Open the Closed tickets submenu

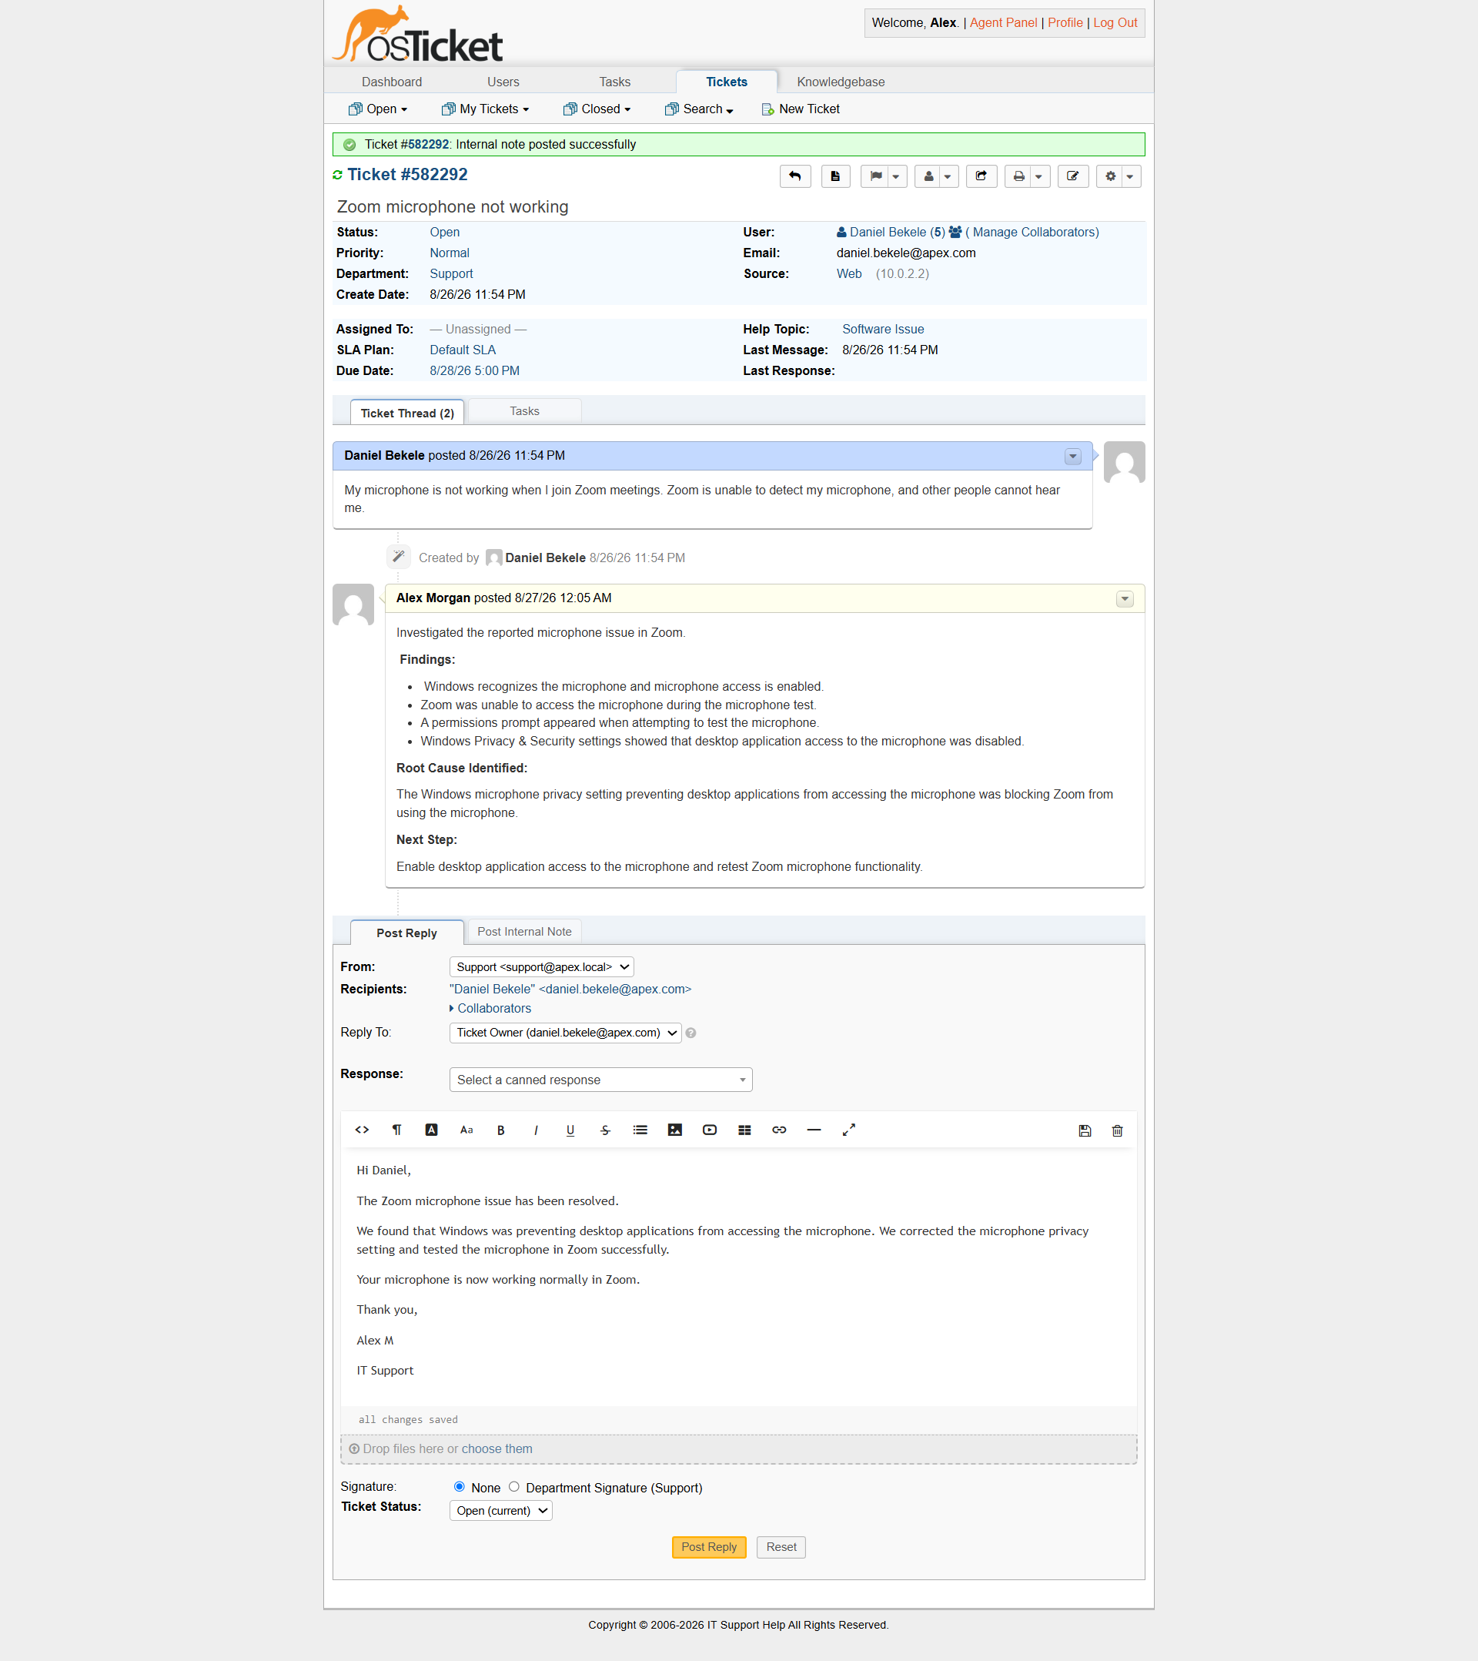[597, 109]
